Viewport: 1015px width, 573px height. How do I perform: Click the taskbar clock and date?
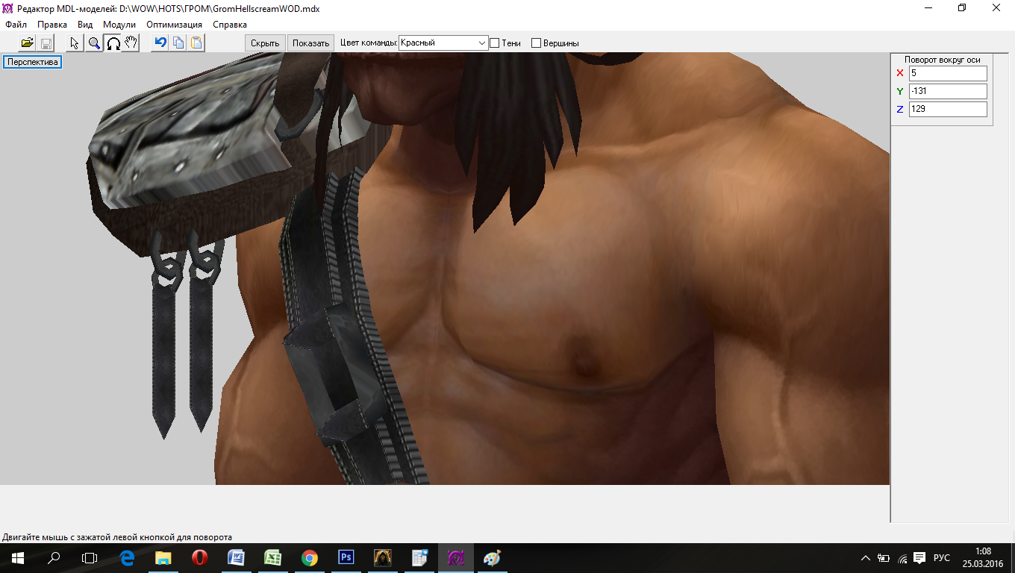point(983,558)
